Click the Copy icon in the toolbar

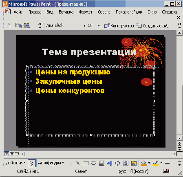(18, 25)
